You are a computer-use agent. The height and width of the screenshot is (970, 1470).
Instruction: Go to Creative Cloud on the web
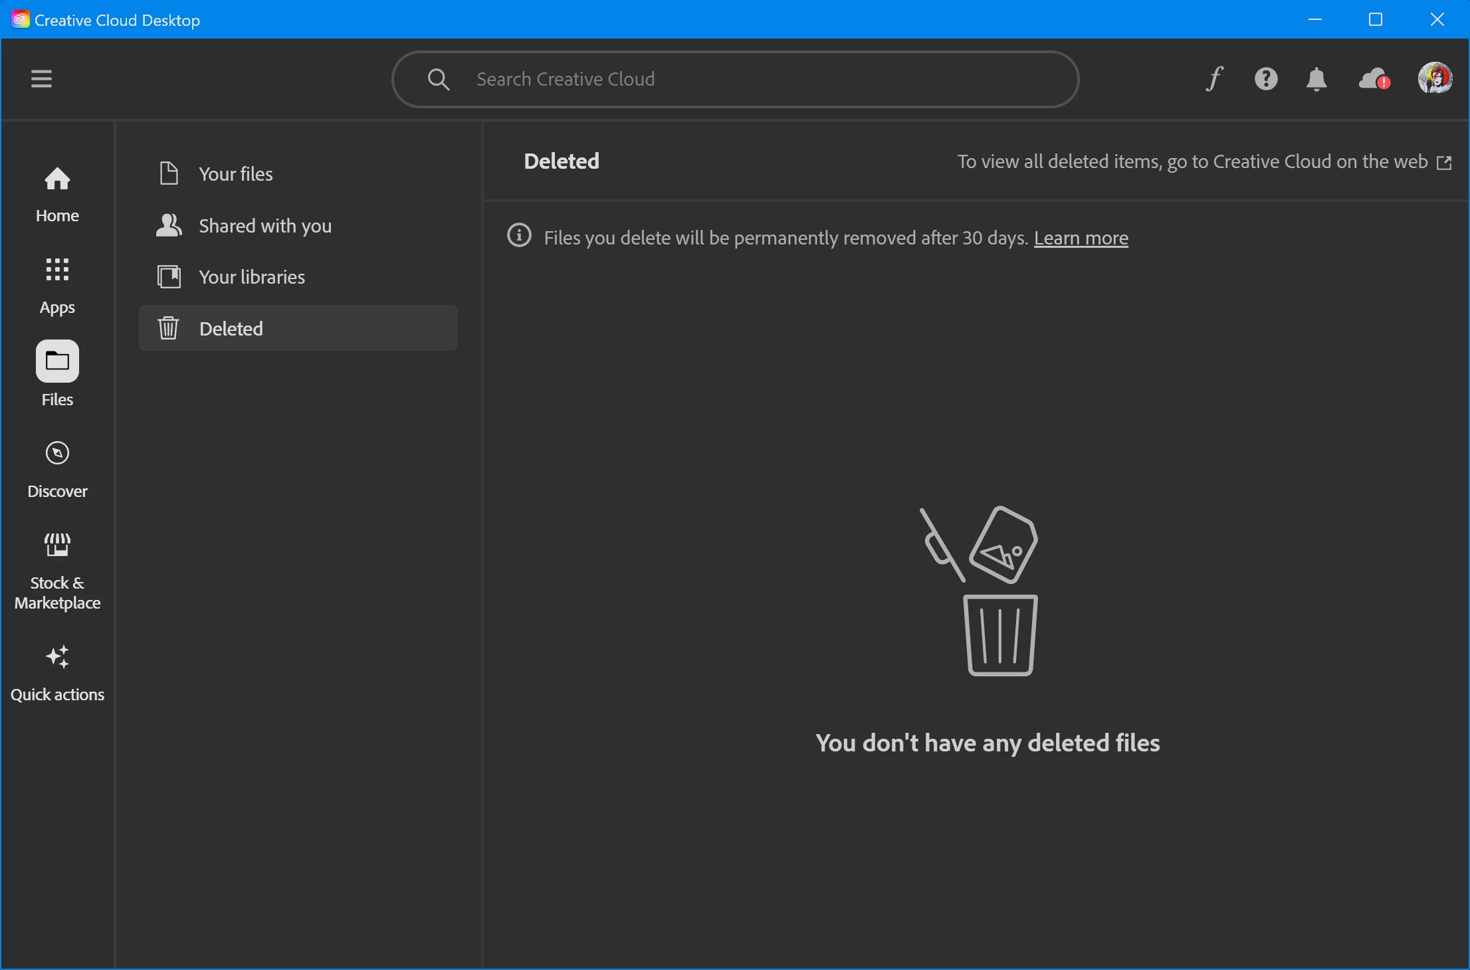[1204, 162]
